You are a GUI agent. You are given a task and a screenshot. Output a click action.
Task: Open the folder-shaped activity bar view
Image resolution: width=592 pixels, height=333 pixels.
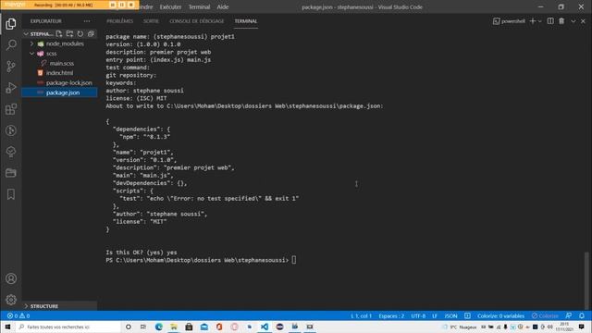11,173
